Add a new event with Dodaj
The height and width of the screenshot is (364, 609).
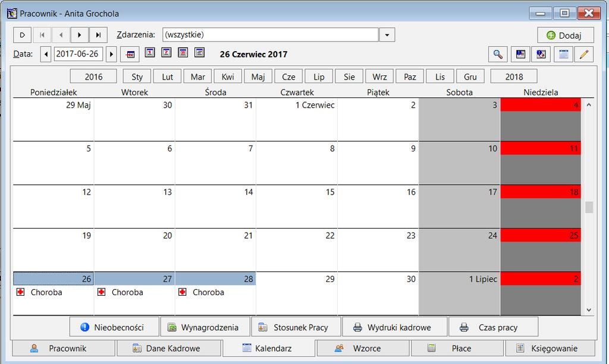(566, 35)
